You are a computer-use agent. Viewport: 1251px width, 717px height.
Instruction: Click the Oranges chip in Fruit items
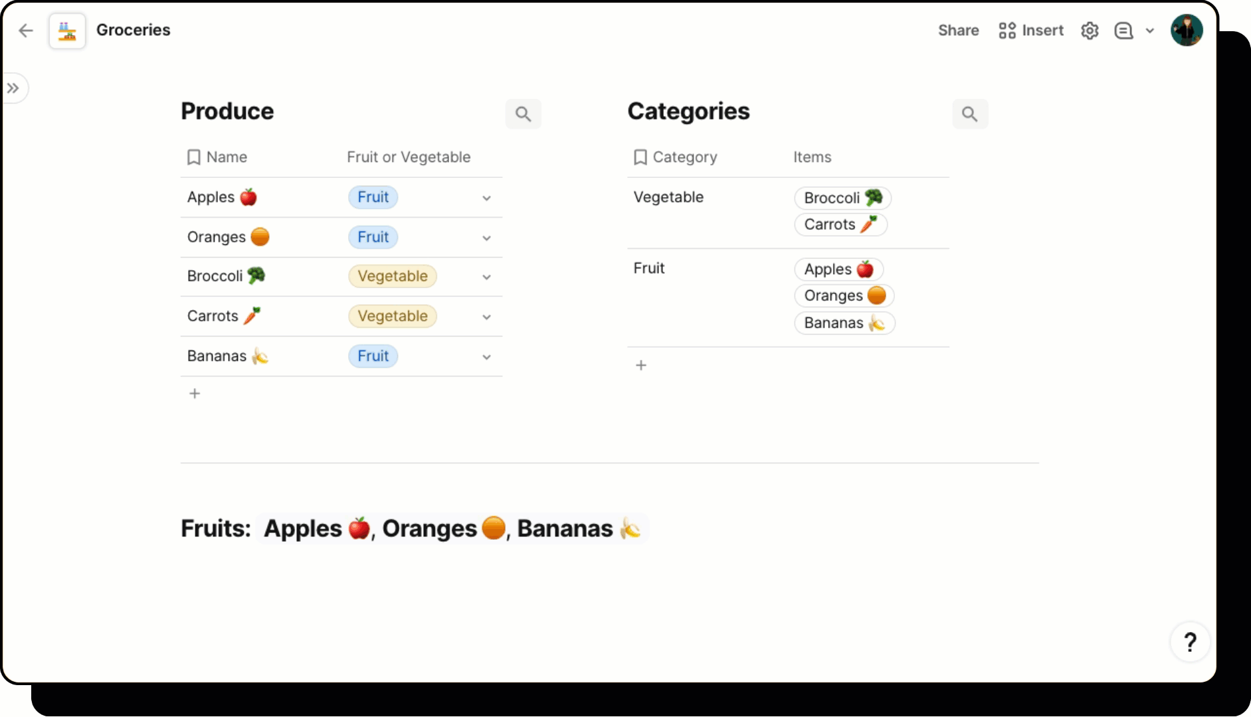pos(844,295)
